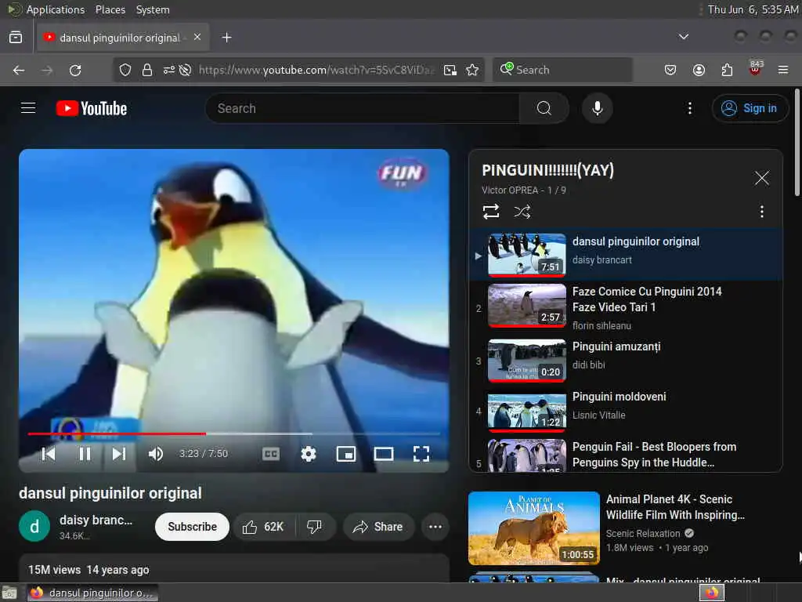Open Animal Planet 4K recommended video thumbnail
Viewport: 802px width, 602px height.
(x=534, y=528)
